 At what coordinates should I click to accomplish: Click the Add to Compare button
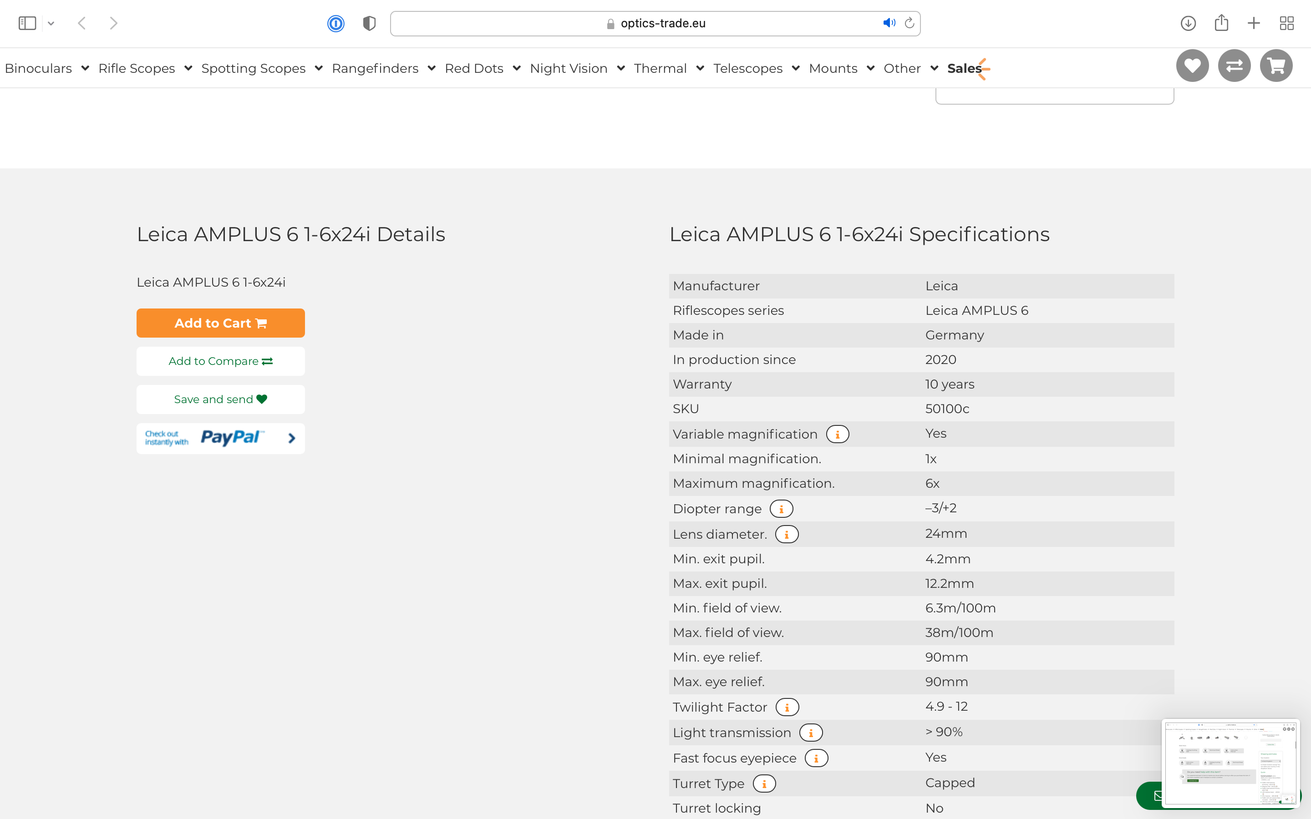tap(220, 361)
